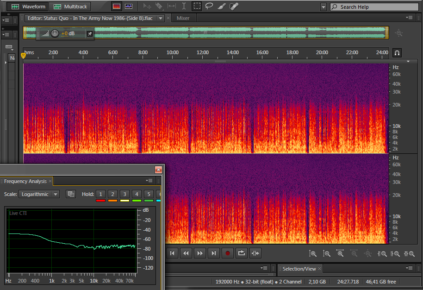The width and height of the screenshot is (423, 290).
Task: Close the Editor panel tab
Action: coord(168,18)
